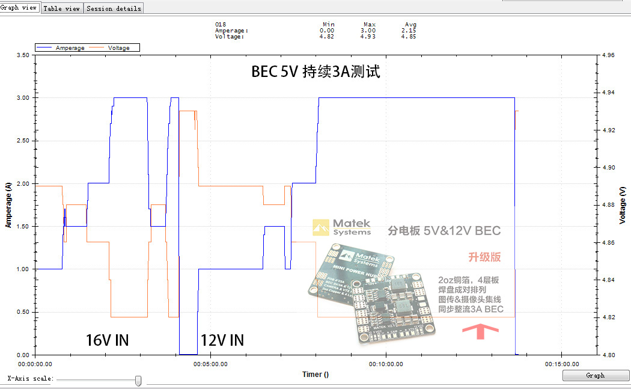This screenshot has width=631, height=389.
Task: Open the Table view tab
Action: [x=61, y=8]
